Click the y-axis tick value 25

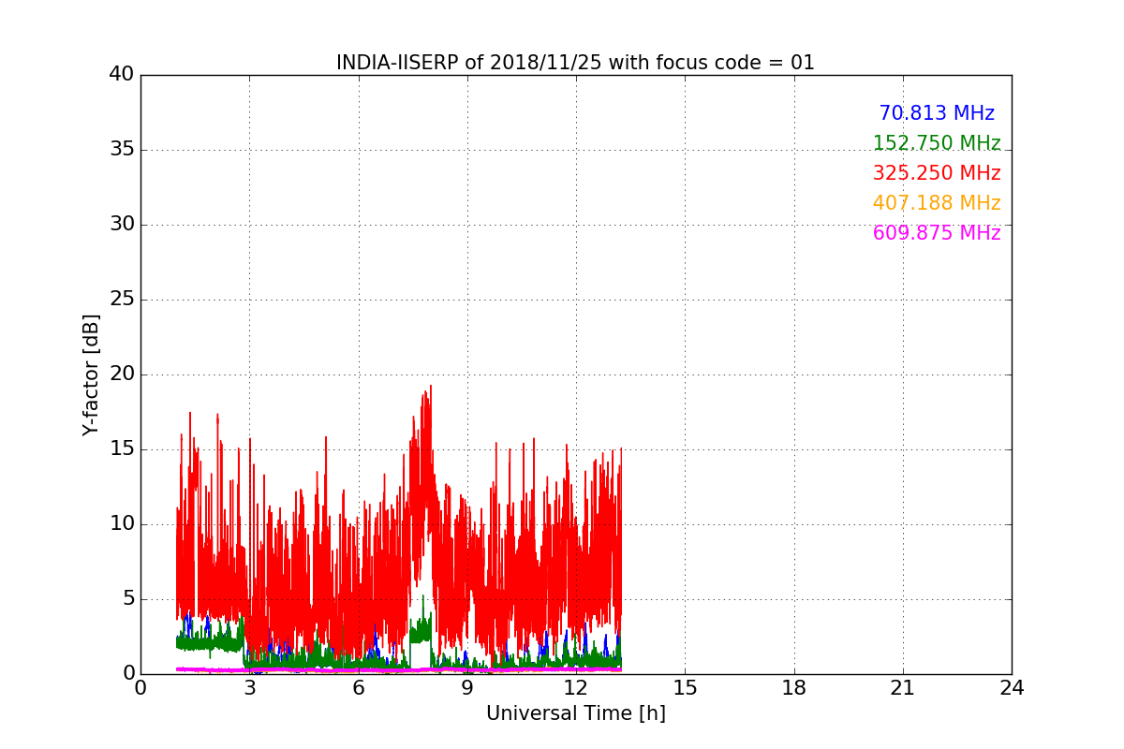tap(121, 300)
